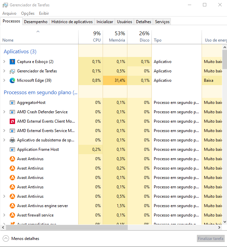Open the Exibir menu
This screenshot has height=247, width=227.
coord(44,13)
